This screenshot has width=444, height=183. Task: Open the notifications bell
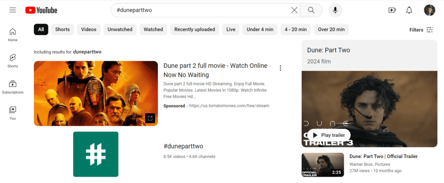tap(409, 10)
